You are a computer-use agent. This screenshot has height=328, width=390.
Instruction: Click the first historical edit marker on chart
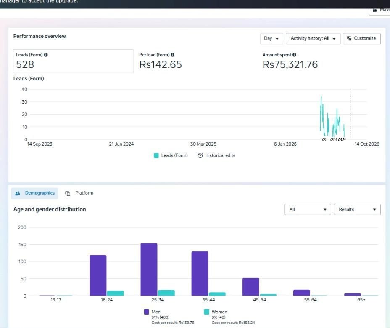pyautogui.click(x=324, y=140)
